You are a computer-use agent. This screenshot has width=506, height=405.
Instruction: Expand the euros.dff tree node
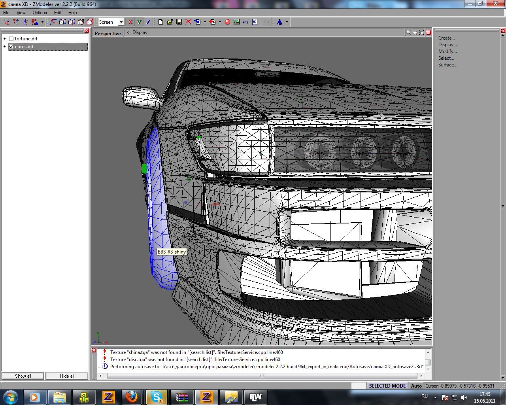(x=5, y=47)
